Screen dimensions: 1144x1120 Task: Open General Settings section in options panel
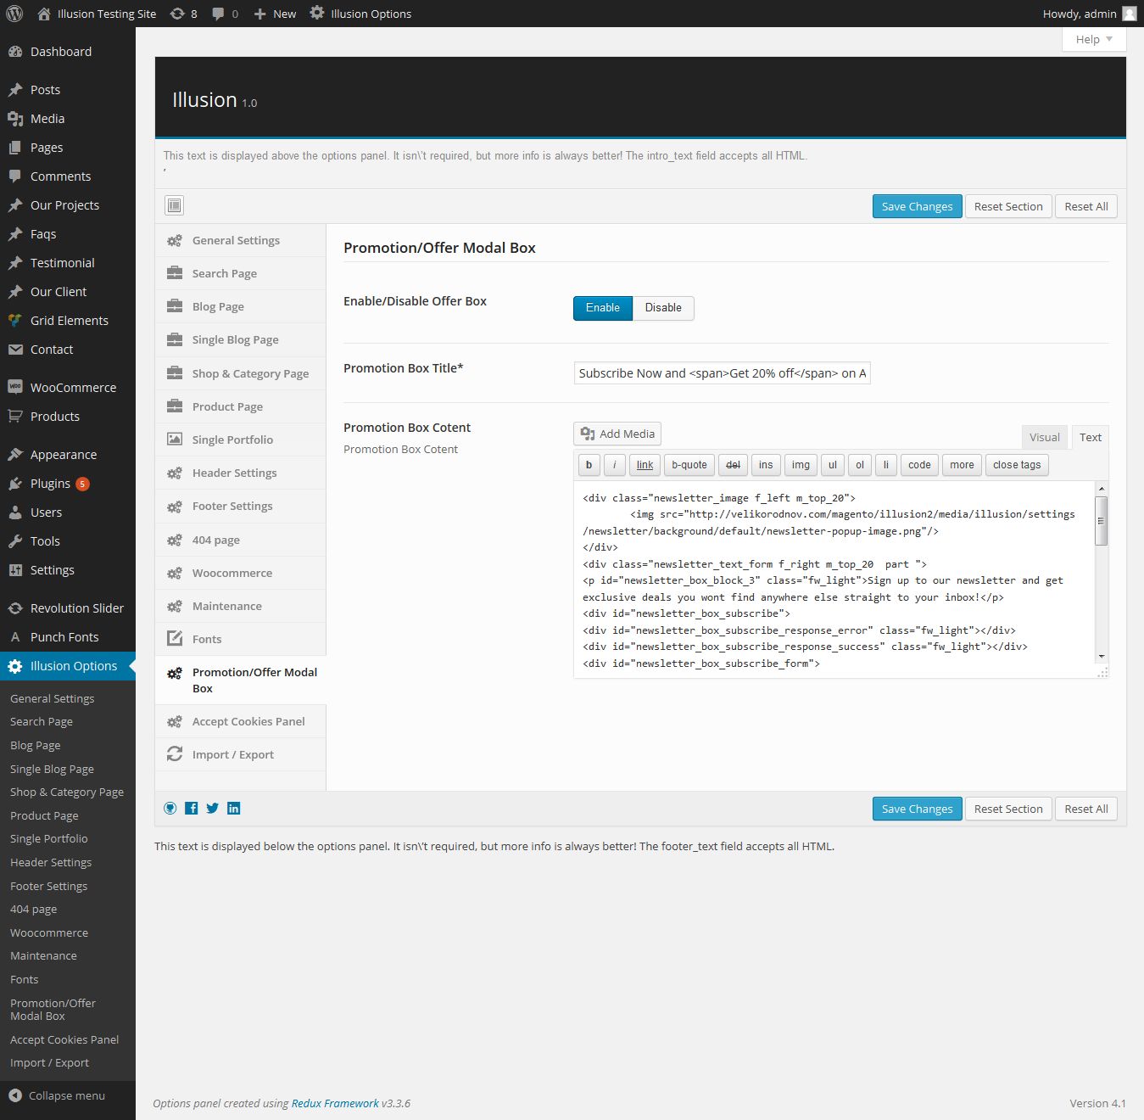pyautogui.click(x=241, y=240)
